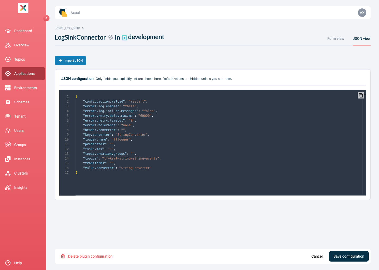Click the development environment square icon
Viewport: 379px width, 270px height.
[x=124, y=38]
